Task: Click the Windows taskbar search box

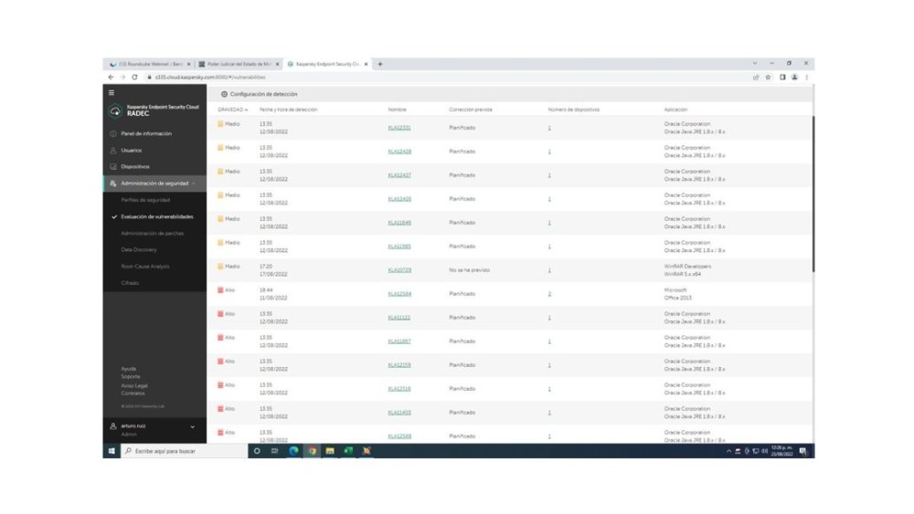Action: click(185, 451)
